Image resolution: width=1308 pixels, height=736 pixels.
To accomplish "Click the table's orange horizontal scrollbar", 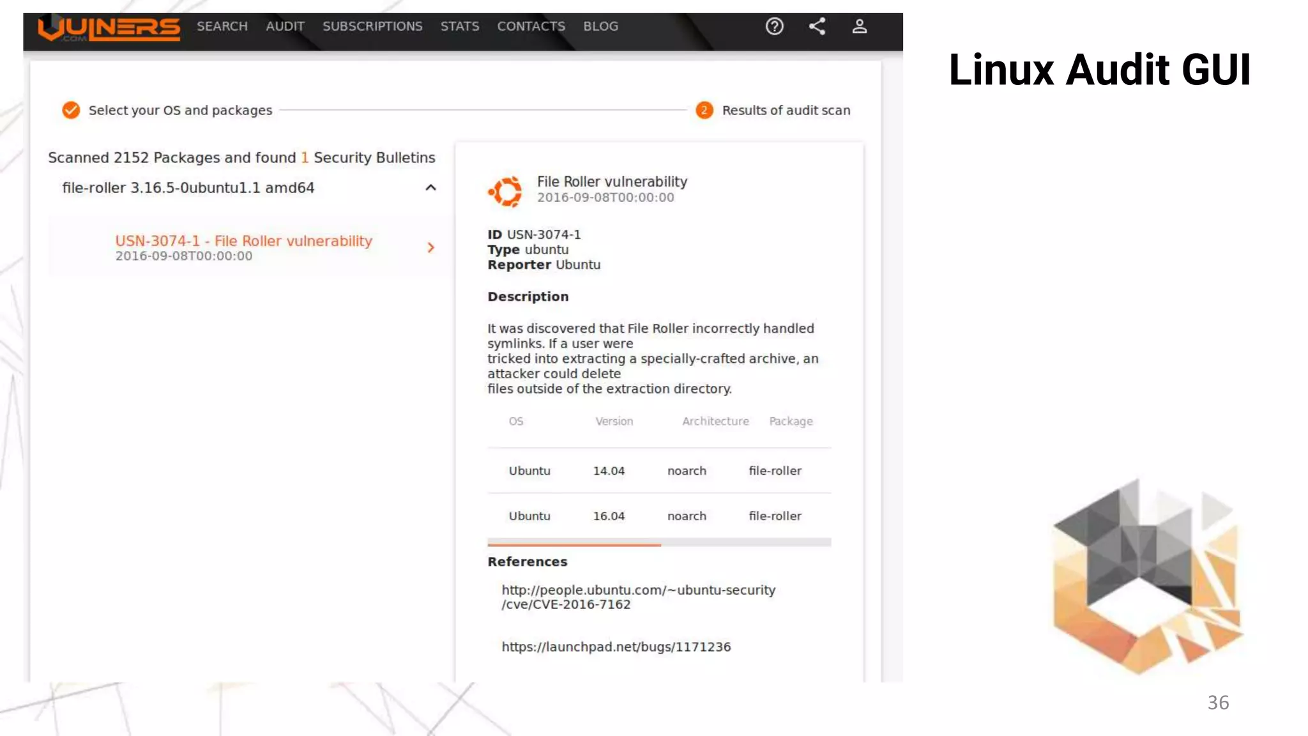I will pyautogui.click(x=574, y=544).
